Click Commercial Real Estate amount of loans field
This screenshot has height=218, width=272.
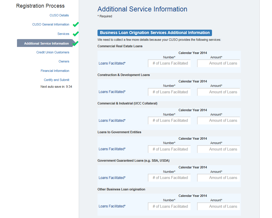[x=219, y=63]
